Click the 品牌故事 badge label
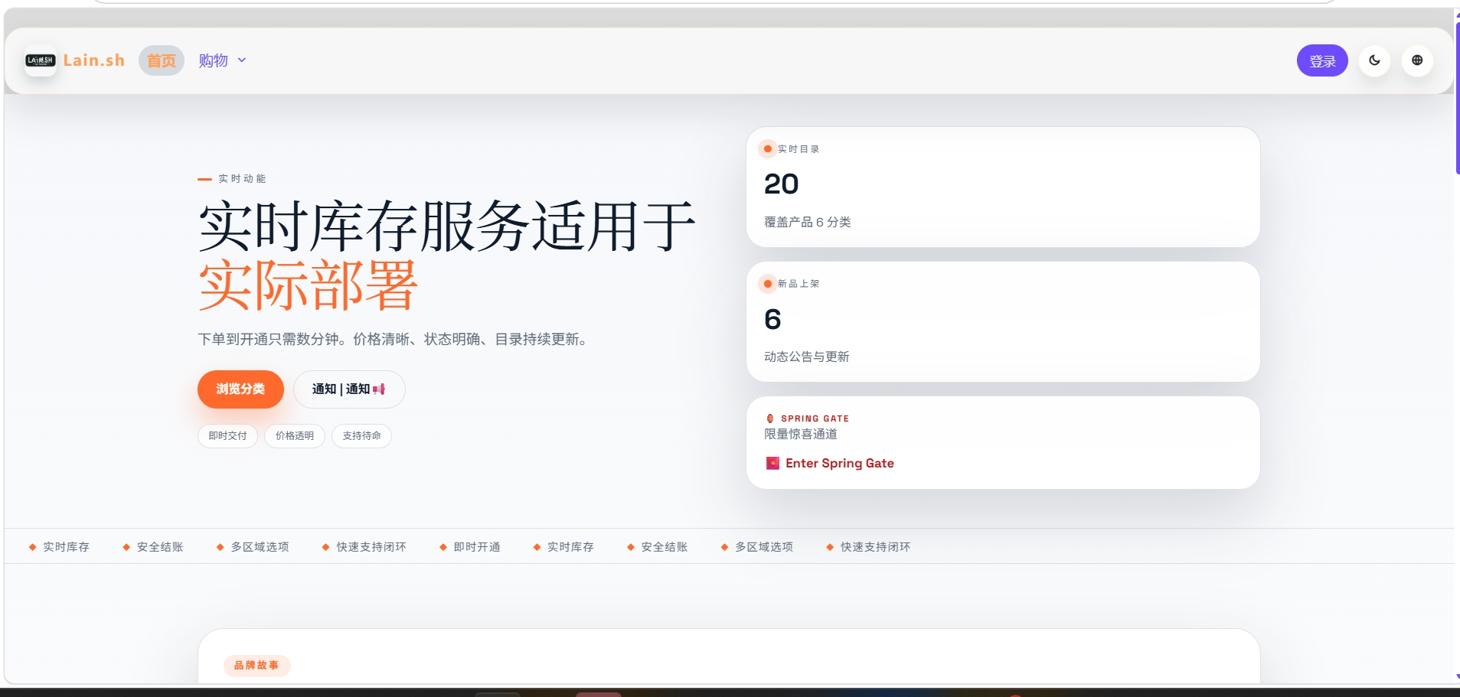 click(x=256, y=666)
